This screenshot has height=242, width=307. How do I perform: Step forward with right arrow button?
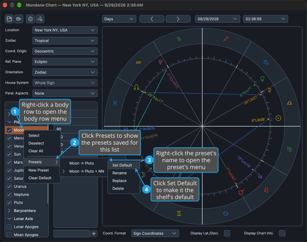(178, 19)
